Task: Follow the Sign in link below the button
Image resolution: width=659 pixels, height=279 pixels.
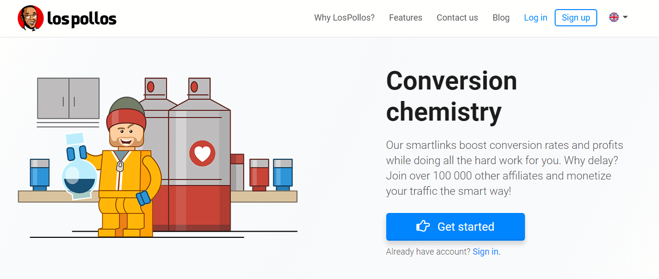Action: coord(486,252)
